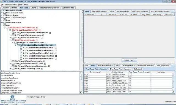
Task: Collapse the java2d.Java2Demo.main node
Action: pos(5,28)
